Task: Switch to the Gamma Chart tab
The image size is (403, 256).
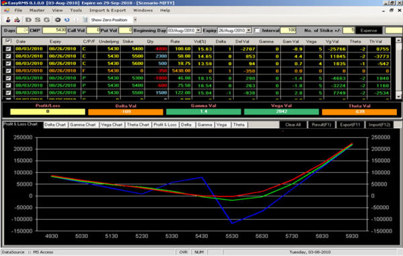Action: click(83, 125)
